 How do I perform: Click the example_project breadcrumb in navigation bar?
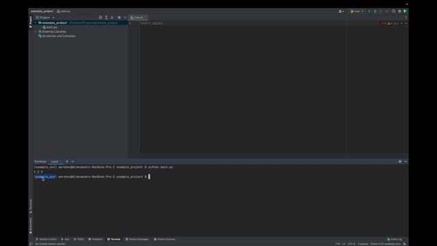(x=42, y=11)
